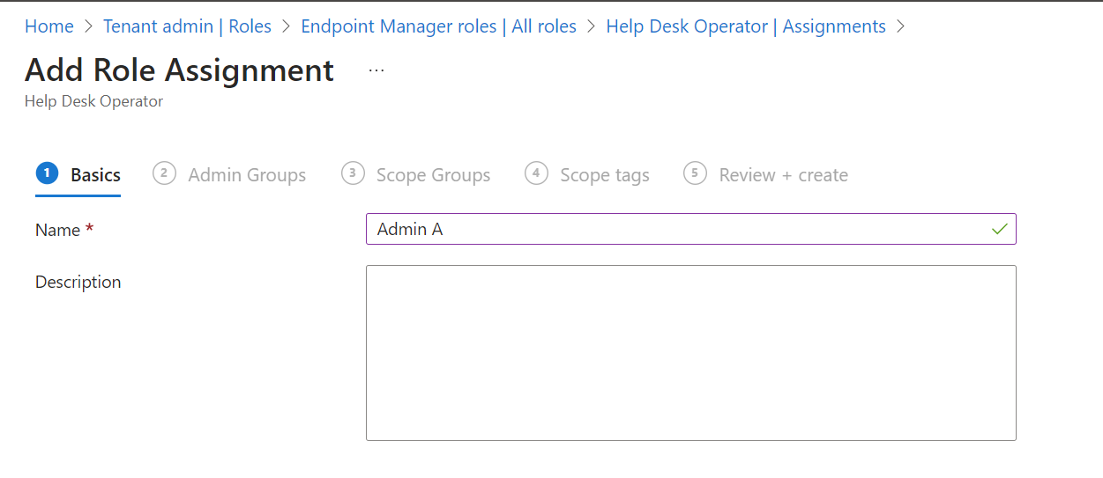Click the chevron after Help Desk Operator breadcrumb

point(900,26)
